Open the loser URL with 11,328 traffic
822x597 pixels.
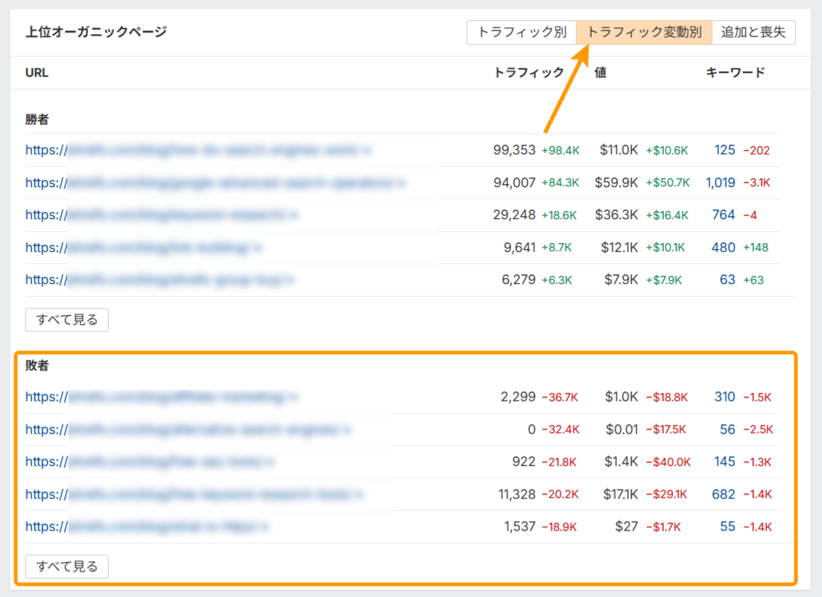click(186, 494)
